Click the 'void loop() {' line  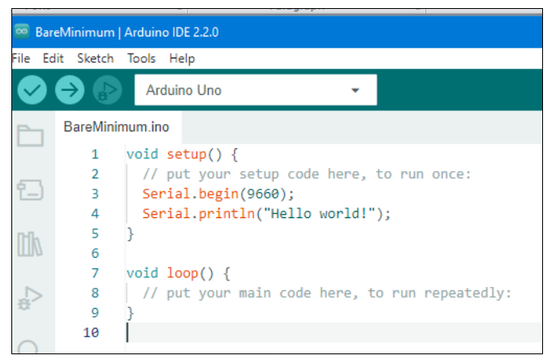(179, 273)
